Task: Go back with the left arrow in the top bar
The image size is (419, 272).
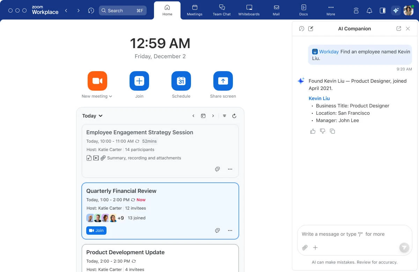Action: [x=66, y=10]
